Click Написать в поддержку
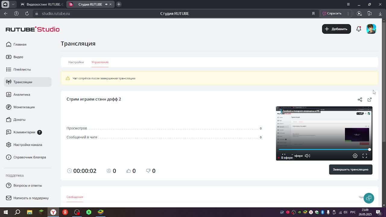This screenshot has height=217, width=386. coord(27,198)
